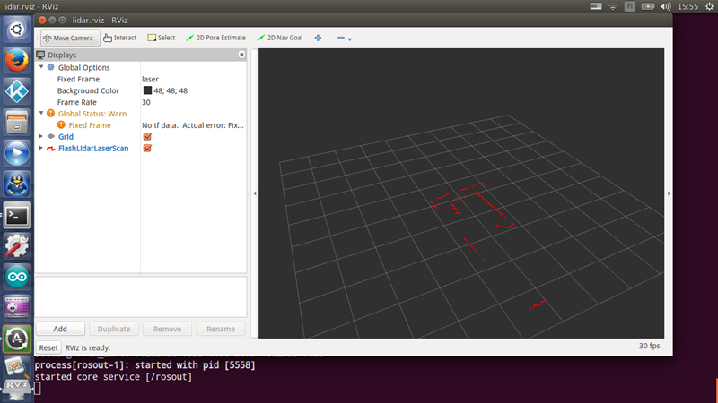Pick the 2D Nav Goal tool
Viewport: 718px width, 403px height.
tap(280, 38)
